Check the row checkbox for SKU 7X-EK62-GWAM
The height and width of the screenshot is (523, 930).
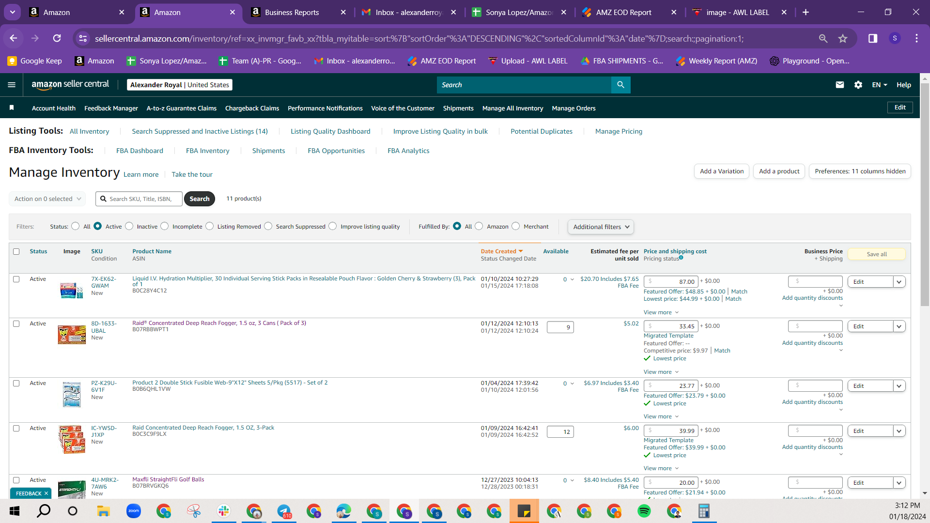[x=16, y=279]
